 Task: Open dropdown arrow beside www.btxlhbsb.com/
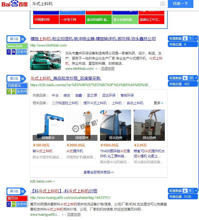pyautogui.click(x=96, y=69)
